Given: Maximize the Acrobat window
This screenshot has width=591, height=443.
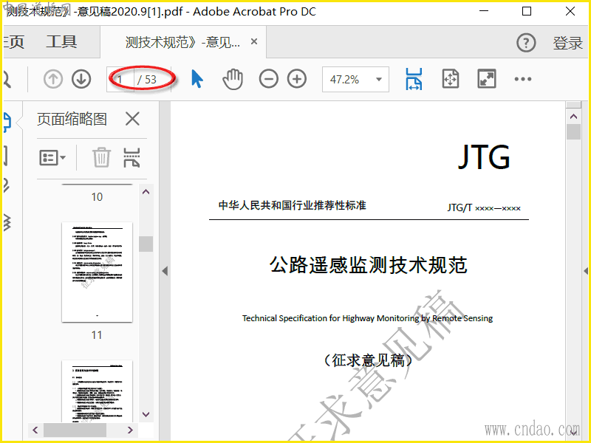Looking at the screenshot, I should [527, 11].
